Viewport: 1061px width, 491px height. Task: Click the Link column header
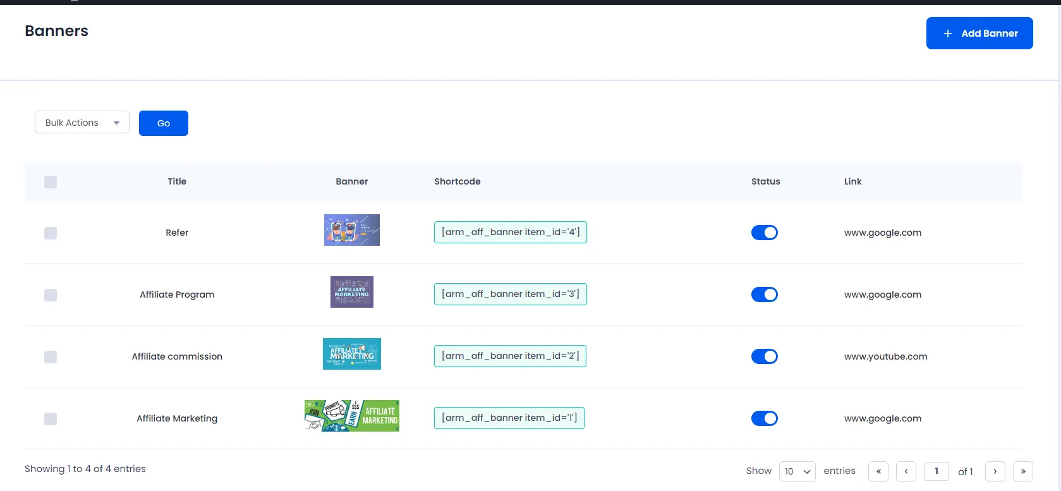(853, 181)
